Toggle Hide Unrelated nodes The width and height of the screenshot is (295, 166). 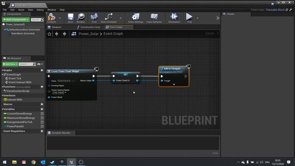pos(109,18)
